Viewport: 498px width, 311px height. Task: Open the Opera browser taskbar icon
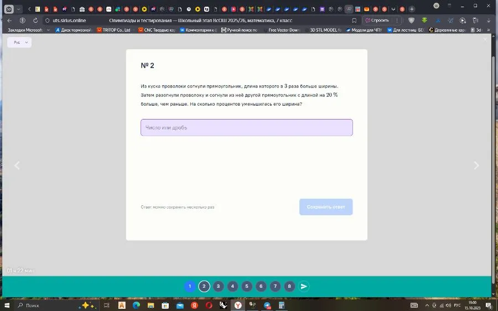coord(209,305)
